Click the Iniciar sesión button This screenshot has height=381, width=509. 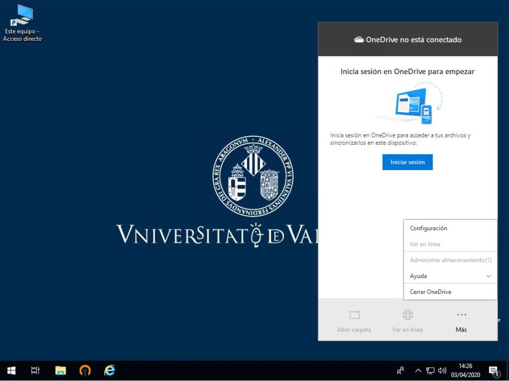(x=407, y=162)
